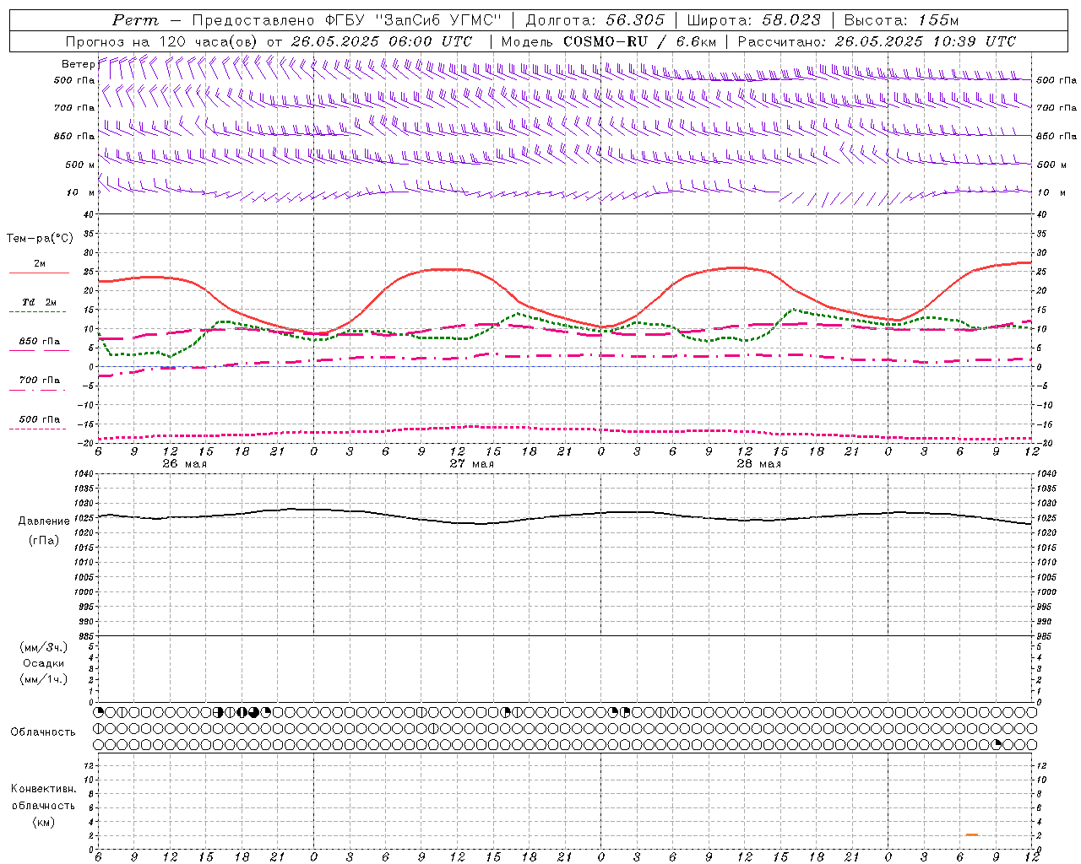Image resolution: width=1081 pixels, height=864 pixels.
Task: Click the "27 мая" date label
Action: point(471,464)
